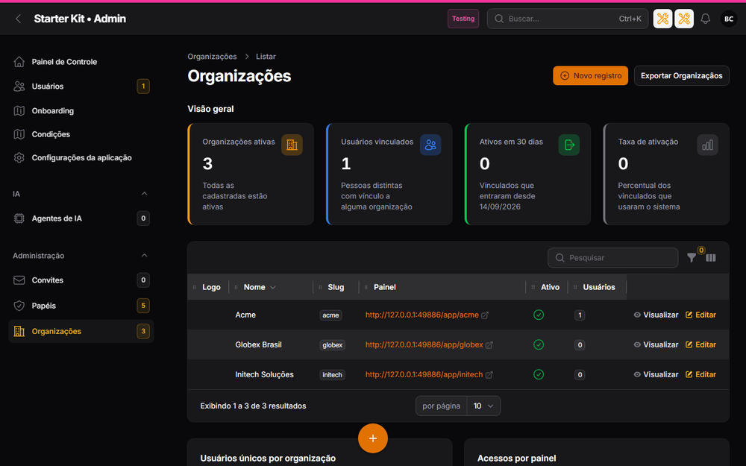The width and height of the screenshot is (746, 466).
Task: Click the Convites envelope icon
Action: 19,280
